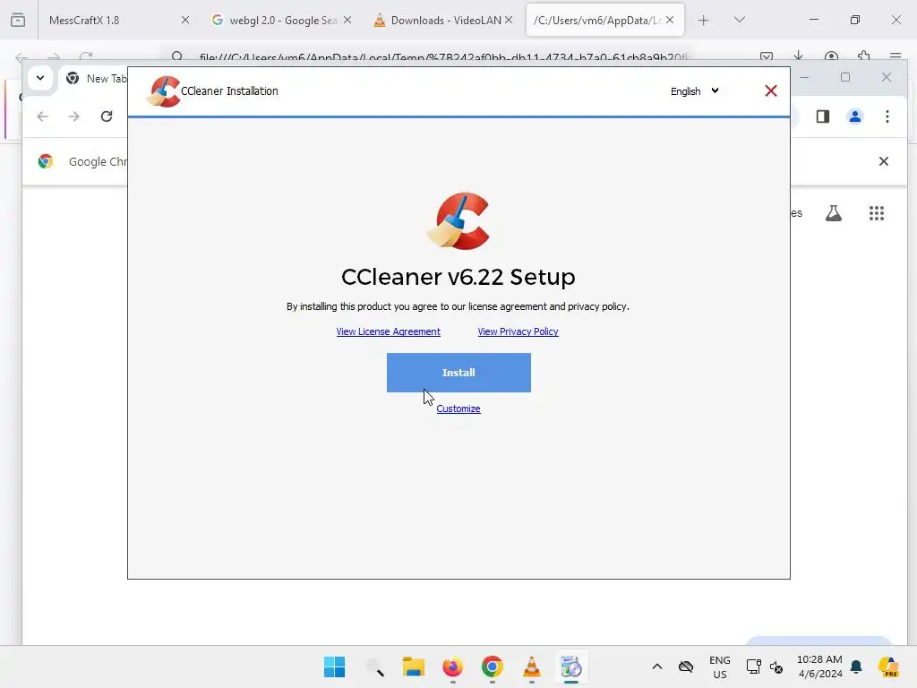The height and width of the screenshot is (688, 917).
Task: Click the PRE preview icon in tray
Action: point(887,666)
